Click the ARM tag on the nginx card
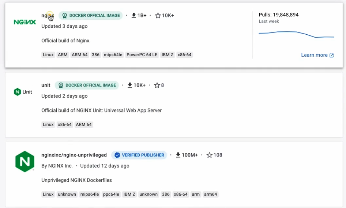346x208 pixels. [x=63, y=55]
